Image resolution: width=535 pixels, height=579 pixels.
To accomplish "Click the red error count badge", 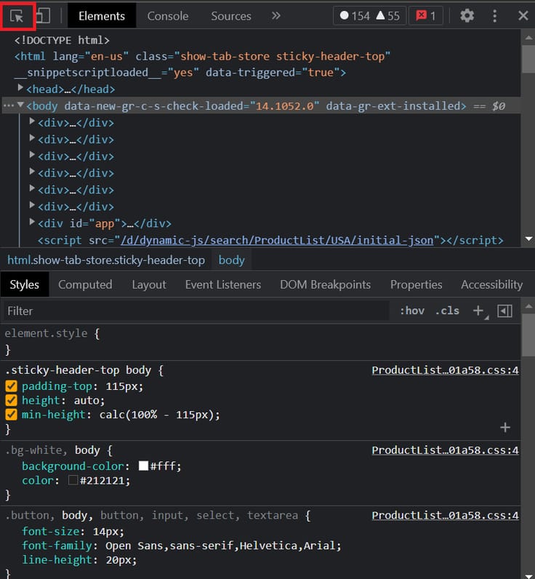I will (x=425, y=15).
